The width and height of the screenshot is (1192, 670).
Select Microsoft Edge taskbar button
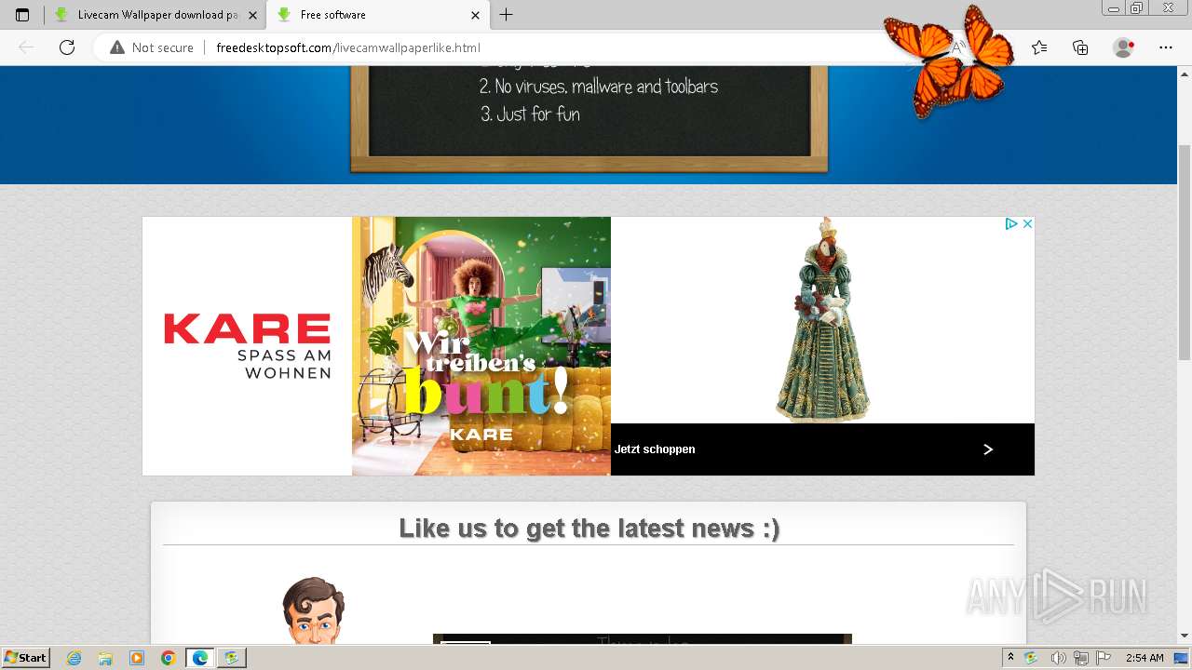coord(200,658)
